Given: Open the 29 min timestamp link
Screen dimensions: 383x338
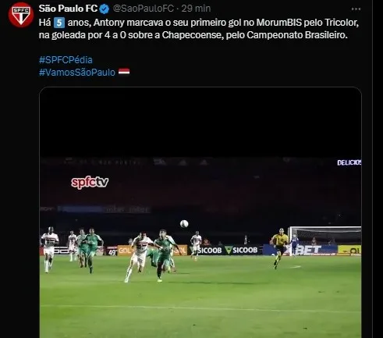Looking at the screenshot, I should [196, 9].
